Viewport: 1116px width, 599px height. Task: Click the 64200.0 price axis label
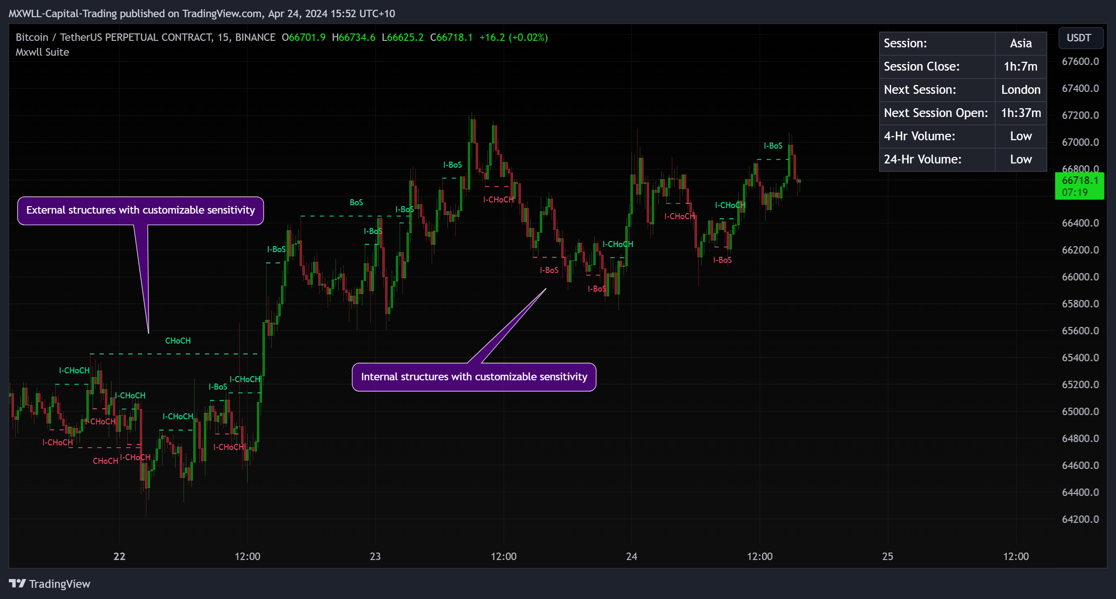(1080, 519)
